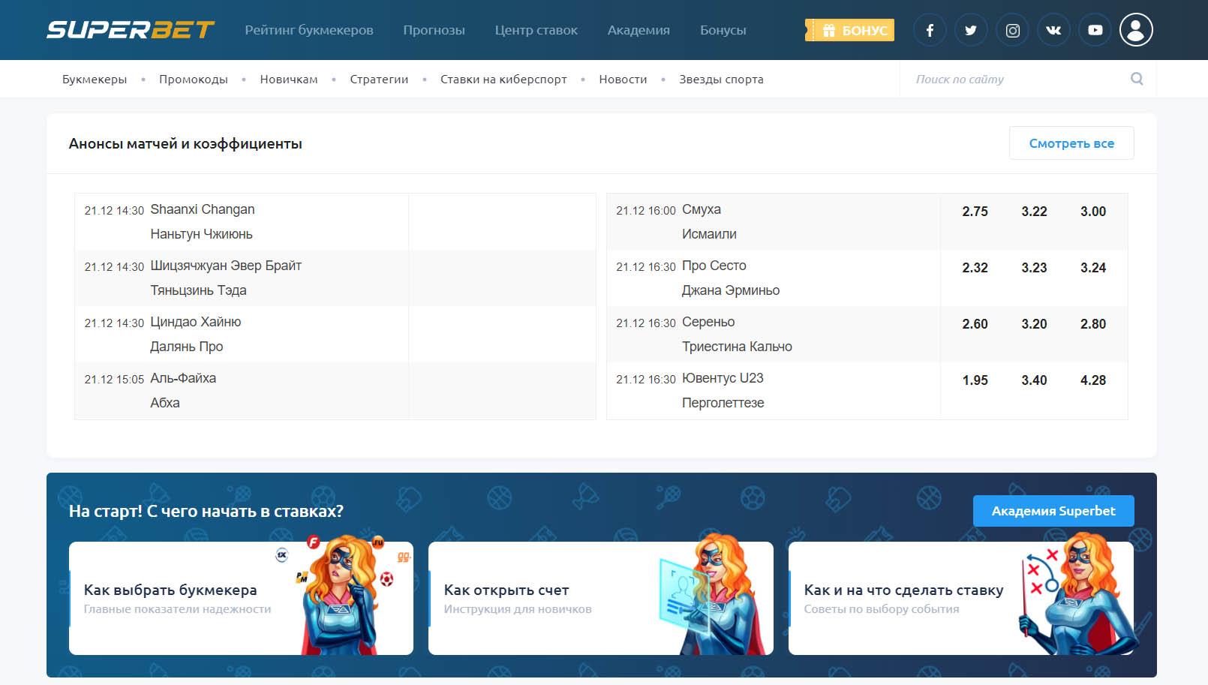Click odds 3.24 for Джана Эрминьо

[1093, 268]
